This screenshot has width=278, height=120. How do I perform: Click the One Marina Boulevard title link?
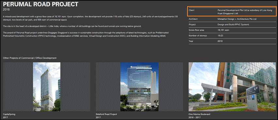pos(199,114)
